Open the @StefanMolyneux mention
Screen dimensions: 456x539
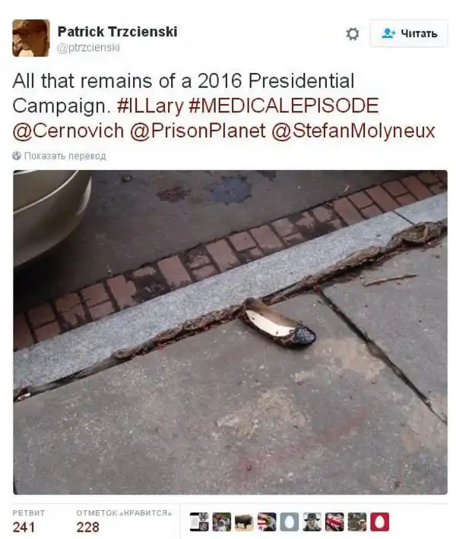pyautogui.click(x=353, y=131)
